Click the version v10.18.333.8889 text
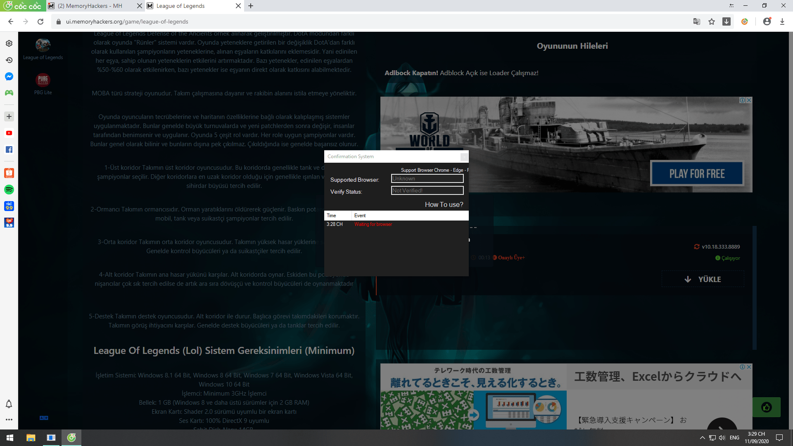This screenshot has height=446, width=793. 721,247
